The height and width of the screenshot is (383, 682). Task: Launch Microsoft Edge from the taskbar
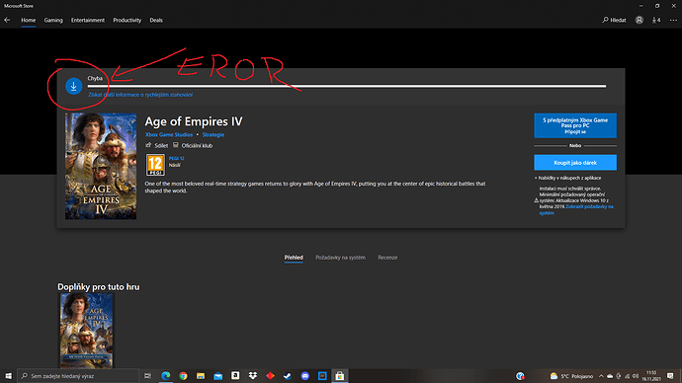[x=166, y=376]
